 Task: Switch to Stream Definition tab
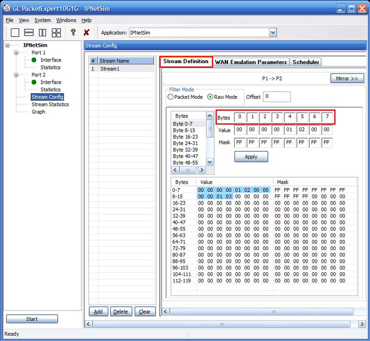(x=186, y=61)
